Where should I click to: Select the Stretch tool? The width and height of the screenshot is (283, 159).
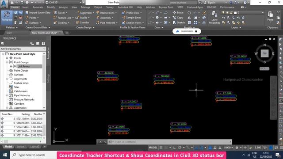pos(179,23)
